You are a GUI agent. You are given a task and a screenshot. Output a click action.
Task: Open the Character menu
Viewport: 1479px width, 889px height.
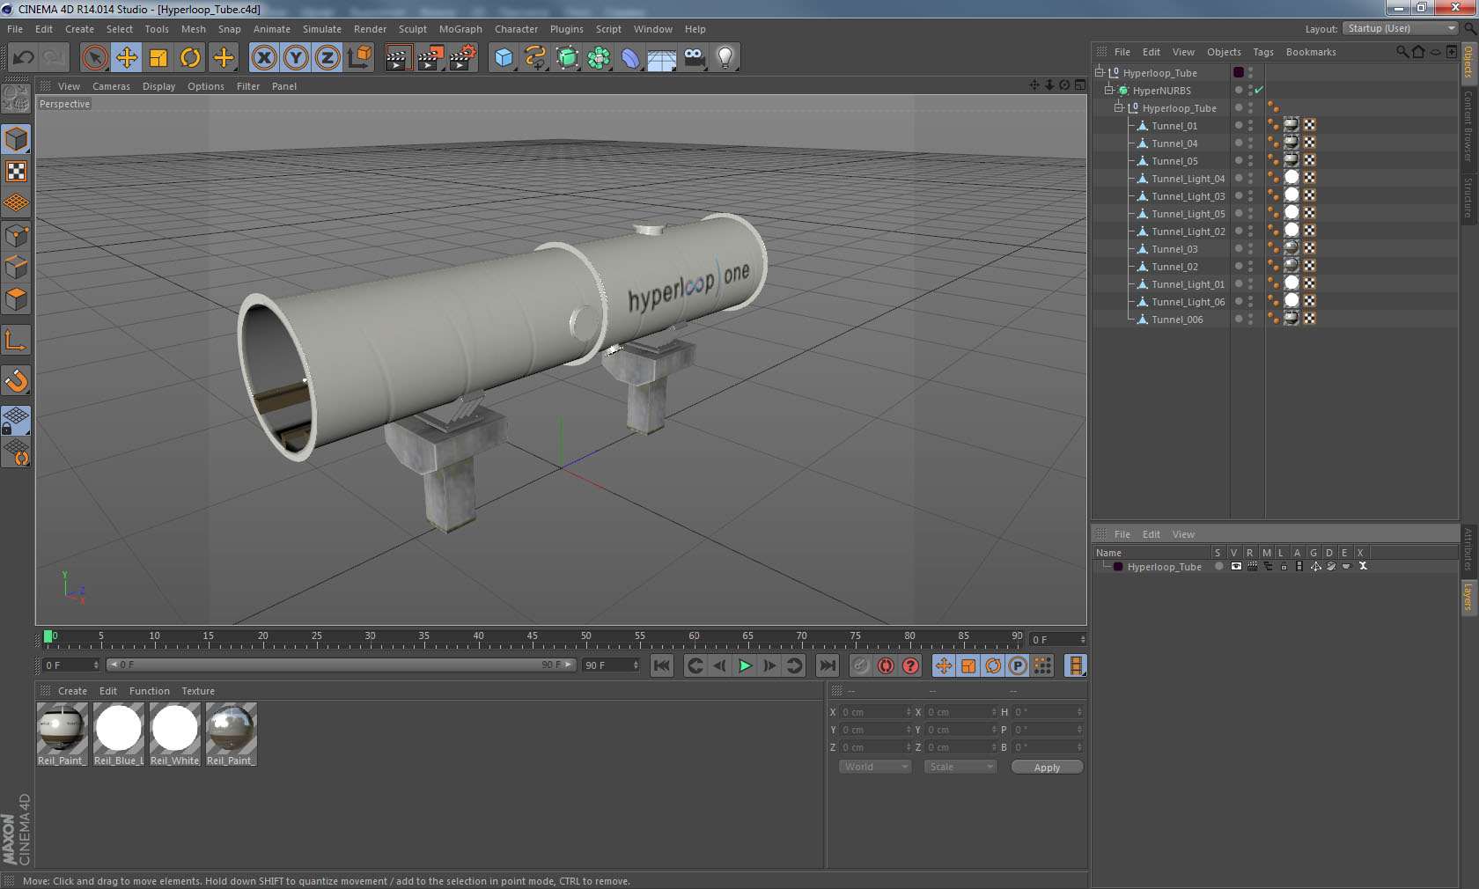coord(516,29)
